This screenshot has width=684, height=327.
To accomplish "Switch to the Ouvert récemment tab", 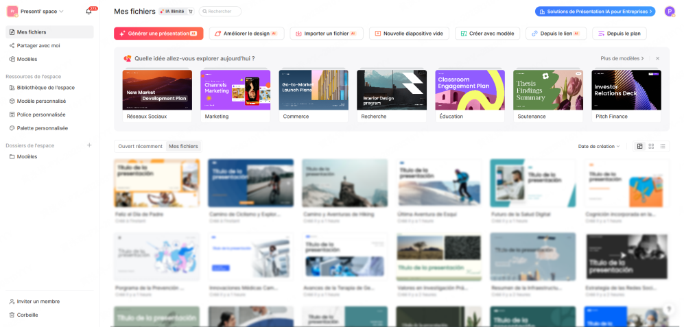I will click(x=140, y=146).
